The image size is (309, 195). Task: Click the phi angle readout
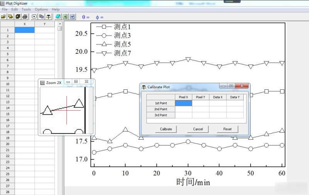tap(100, 17)
